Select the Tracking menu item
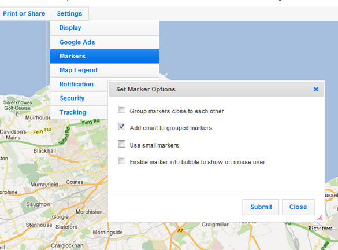Viewport: 338px width, 250px height. pyautogui.click(x=79, y=112)
